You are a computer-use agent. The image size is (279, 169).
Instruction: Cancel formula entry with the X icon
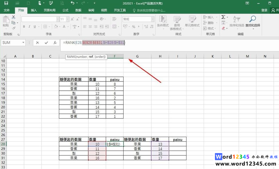37,43
